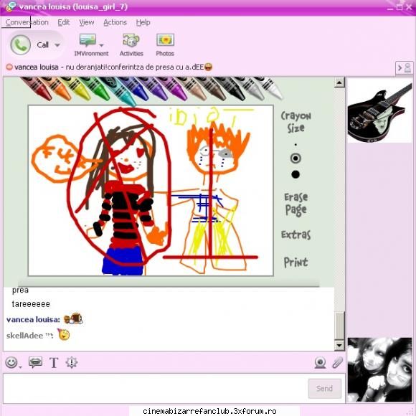Screen dimensions: 416x416
Task: Toggle the contact display panel button
Action: (404, 68)
